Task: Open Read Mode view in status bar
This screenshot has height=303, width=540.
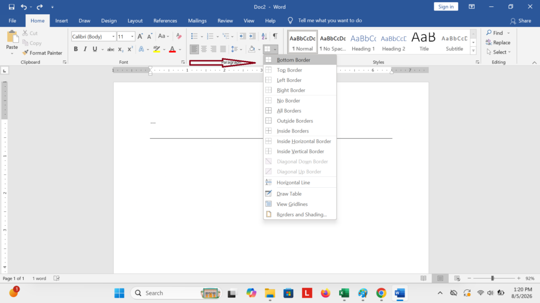Action: tap(423, 278)
